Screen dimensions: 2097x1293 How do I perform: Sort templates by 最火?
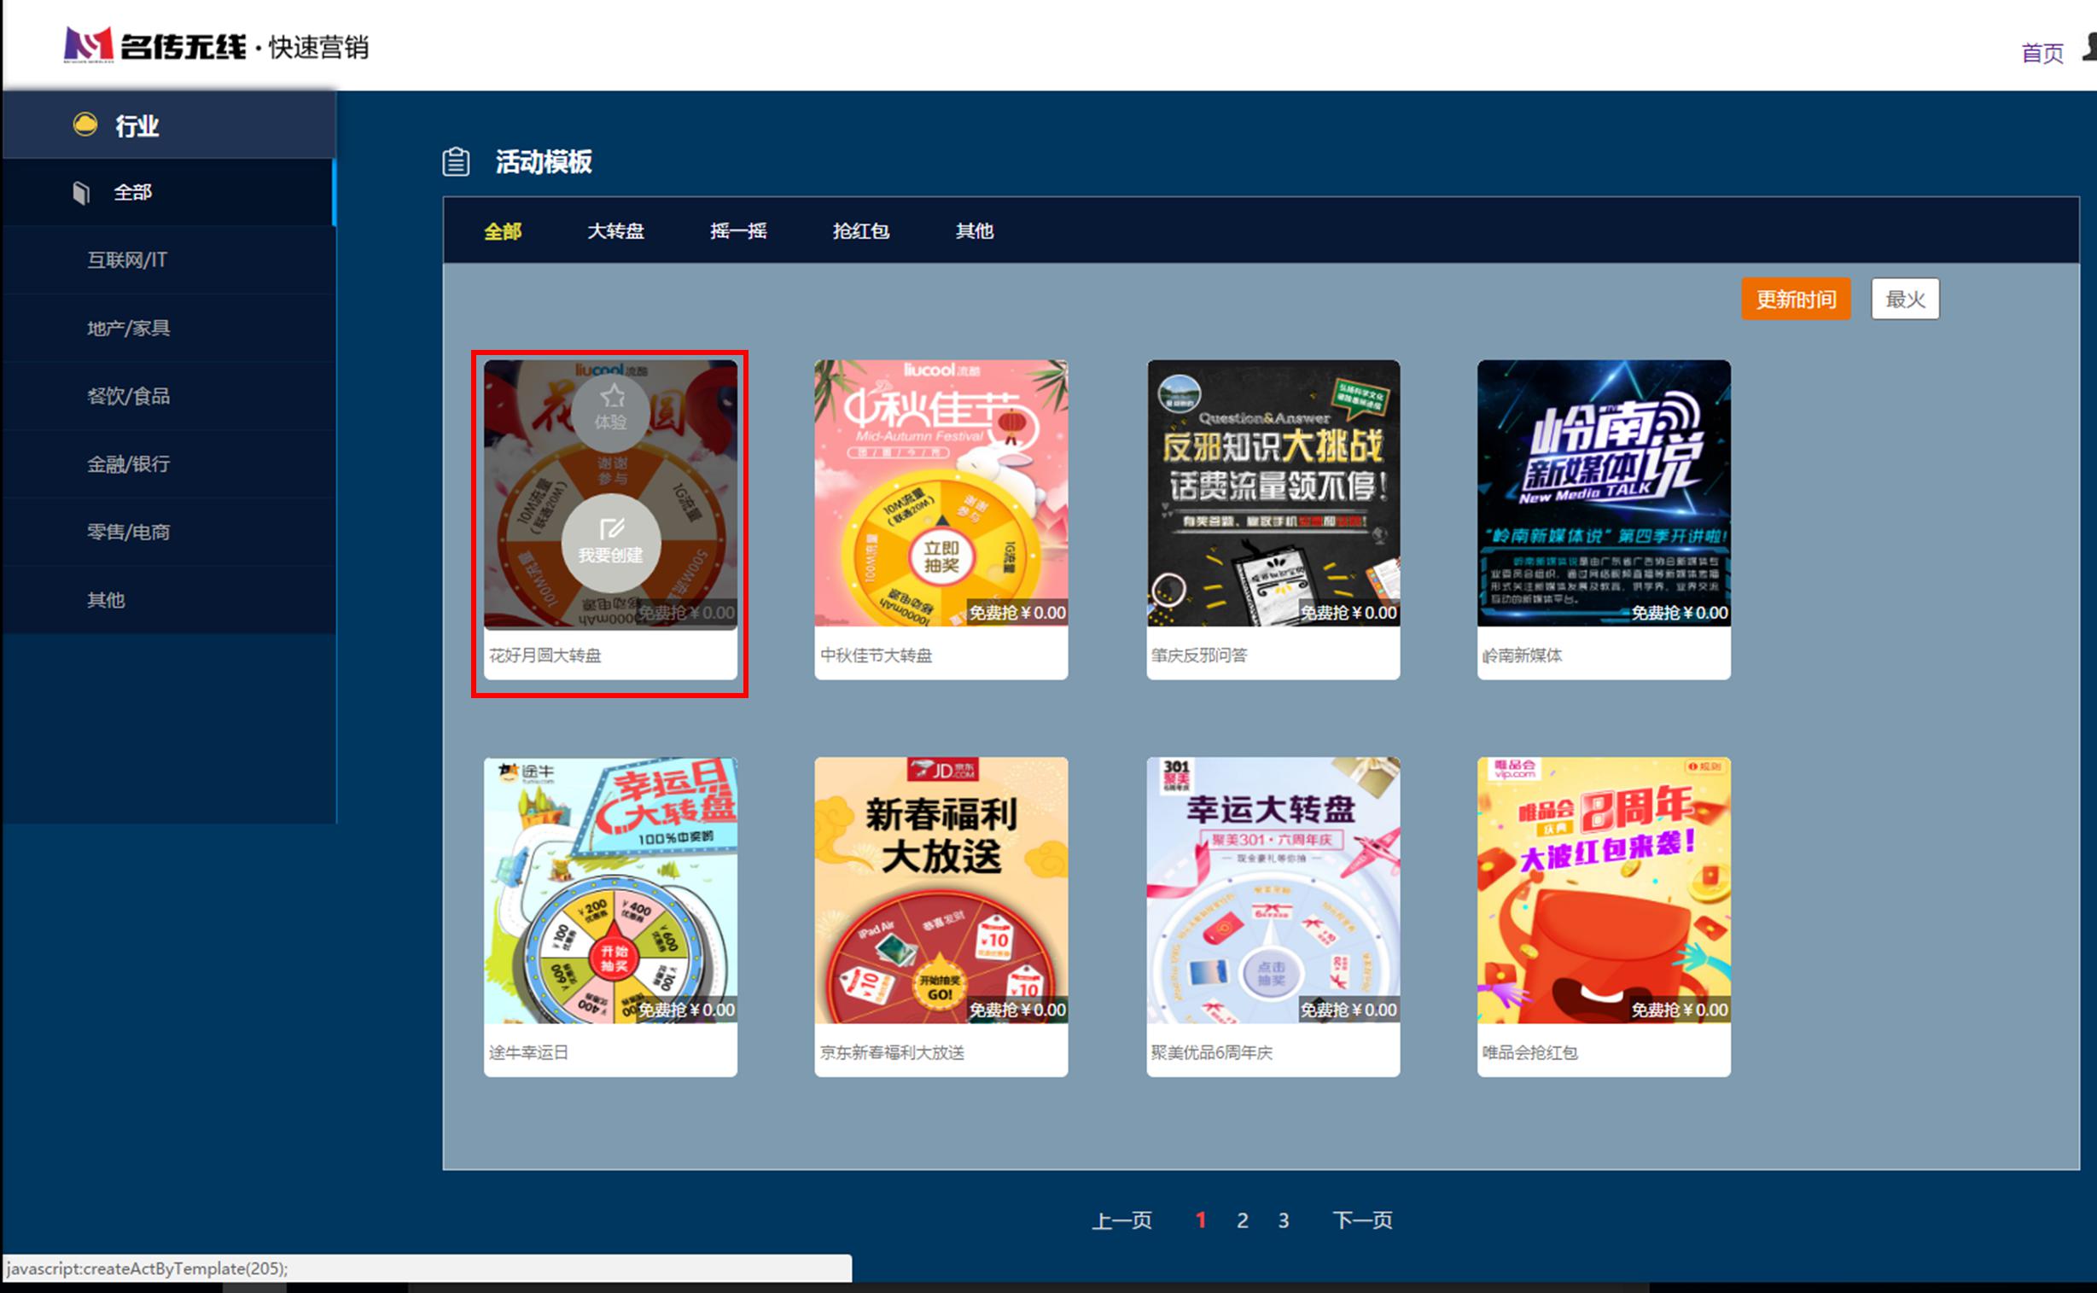coord(1905,300)
